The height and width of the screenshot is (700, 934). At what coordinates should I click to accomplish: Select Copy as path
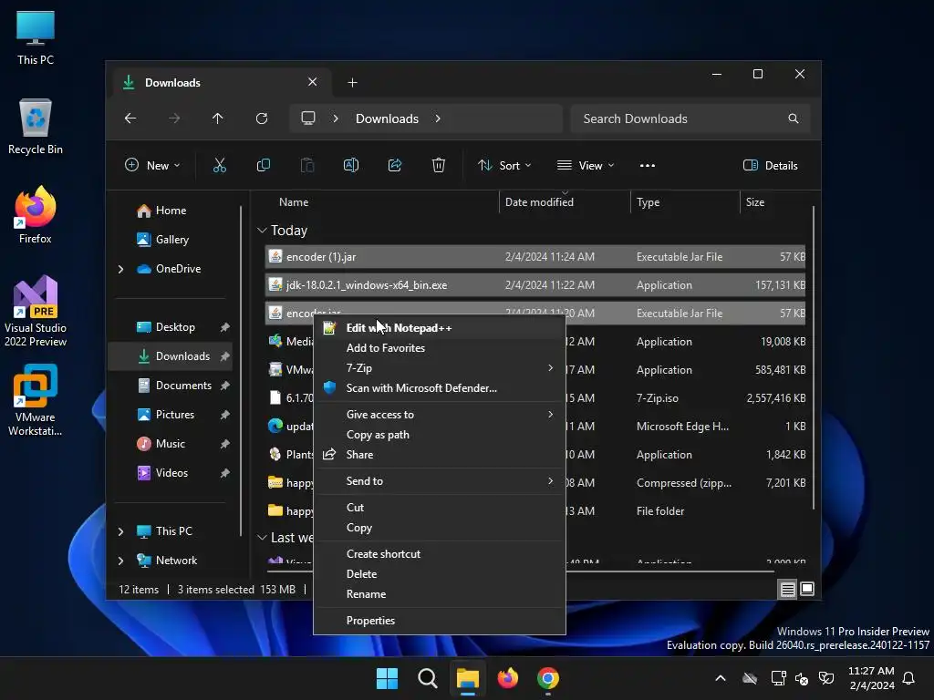point(440,435)
